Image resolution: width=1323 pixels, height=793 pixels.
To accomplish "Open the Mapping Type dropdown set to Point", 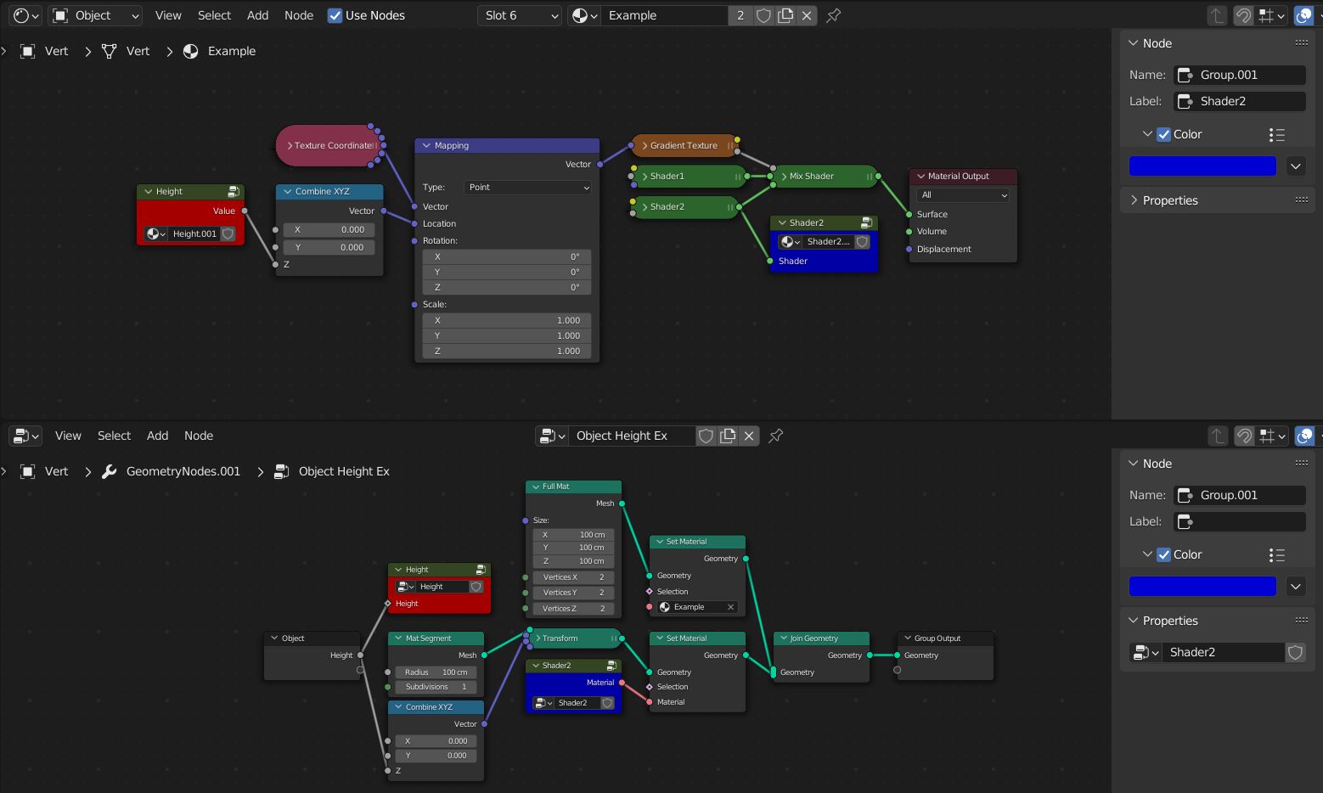I will (x=527, y=187).
